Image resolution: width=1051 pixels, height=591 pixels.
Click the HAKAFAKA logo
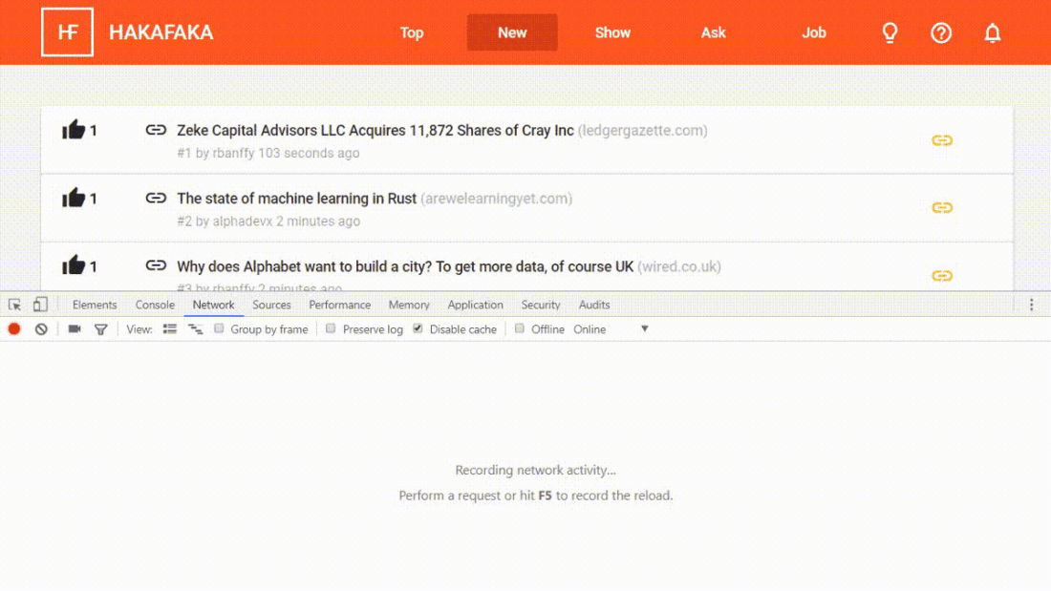click(x=161, y=32)
